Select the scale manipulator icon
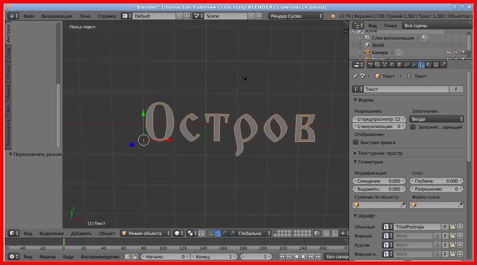This screenshot has width=477, height=265. point(232,233)
